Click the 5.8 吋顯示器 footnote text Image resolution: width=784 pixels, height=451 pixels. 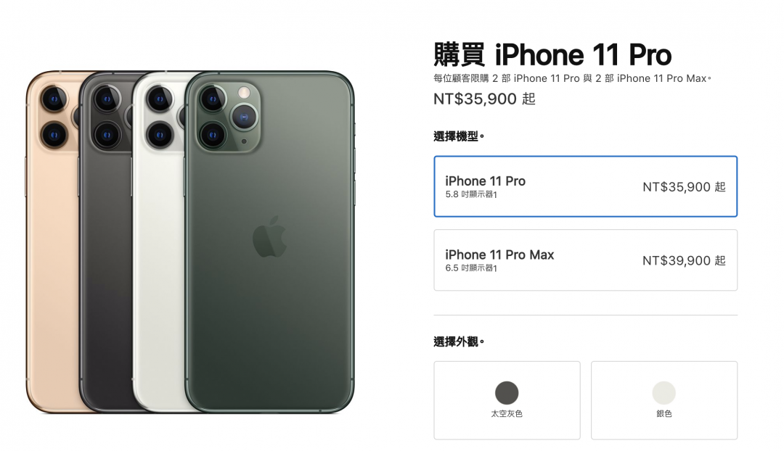coord(471,194)
